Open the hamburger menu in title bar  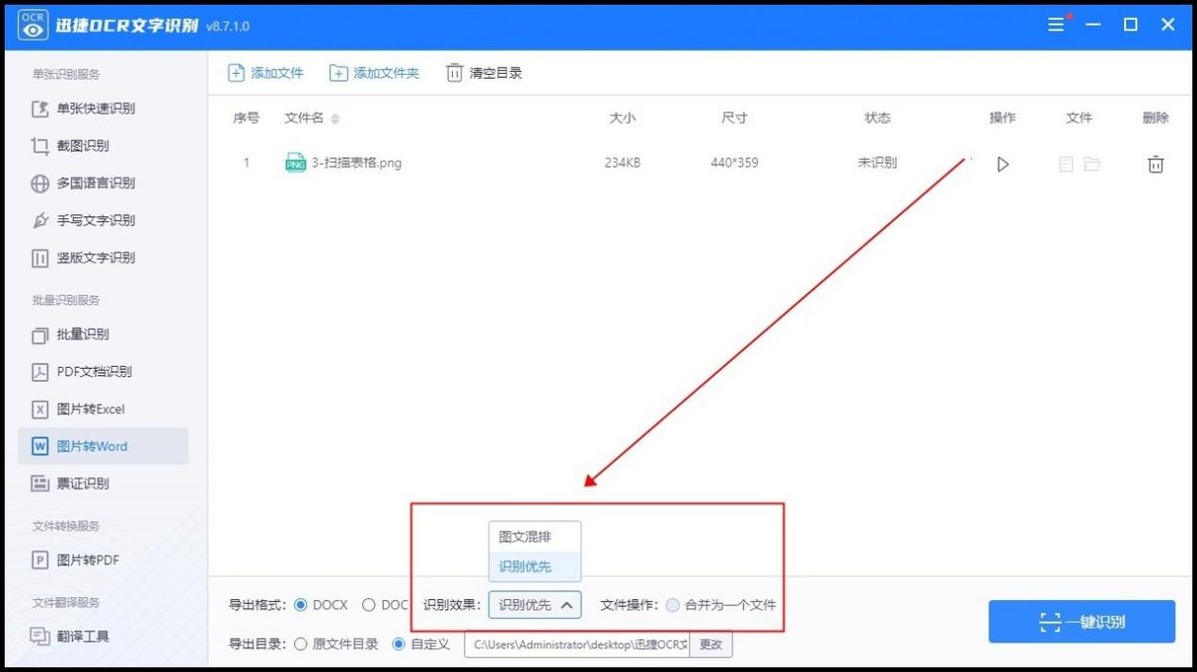[1057, 25]
